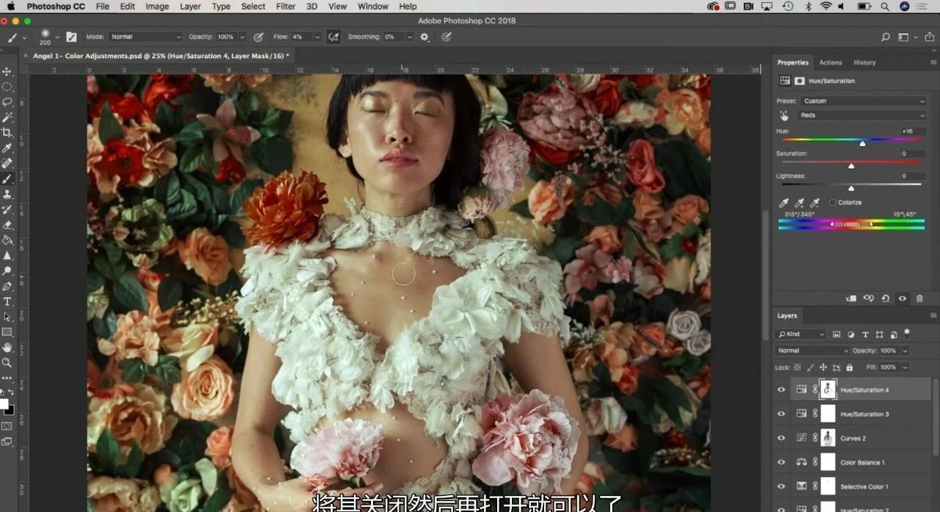The height and width of the screenshot is (512, 940).
Task: Select the Curves 2 layer name
Action: click(853, 439)
